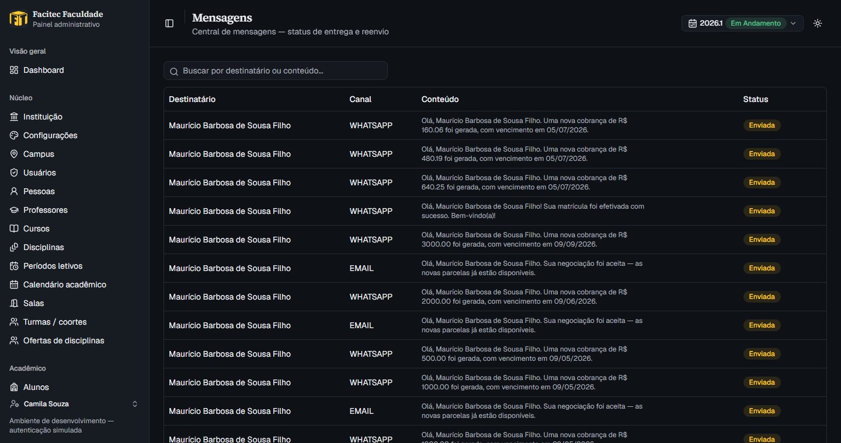Focus the Buscar por destinatário search field
The height and width of the screenshot is (443, 841).
pyautogui.click(x=276, y=71)
